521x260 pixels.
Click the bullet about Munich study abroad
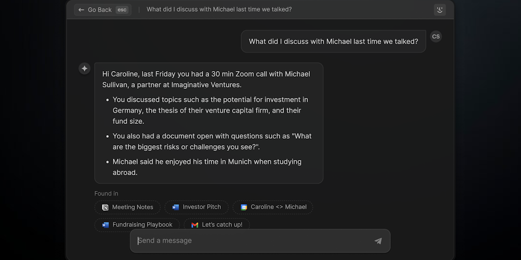click(x=207, y=167)
